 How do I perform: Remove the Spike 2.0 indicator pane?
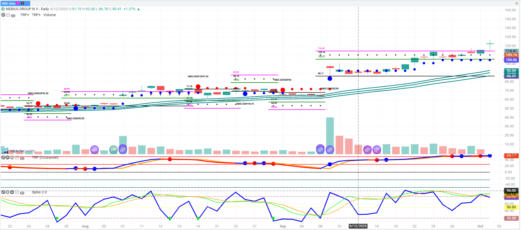click(3, 192)
